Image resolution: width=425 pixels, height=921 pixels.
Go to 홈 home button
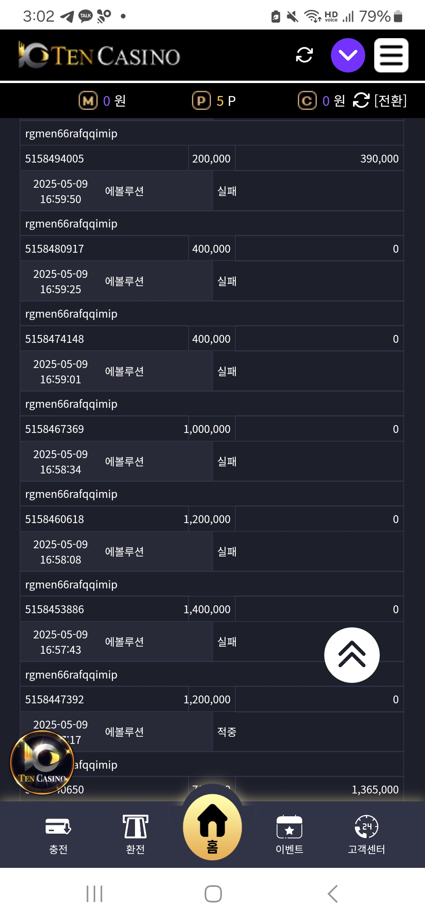point(213,827)
